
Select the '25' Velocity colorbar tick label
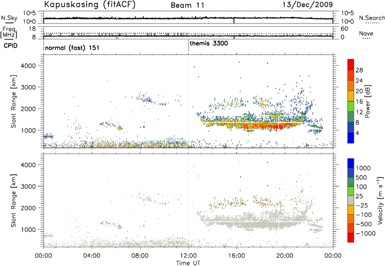(359, 196)
